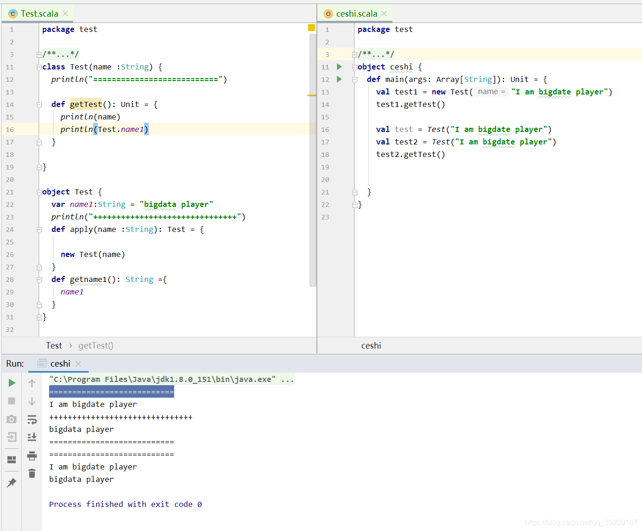
Task: Click 'val test1' declaration in ceshi.scala
Action: [397, 92]
